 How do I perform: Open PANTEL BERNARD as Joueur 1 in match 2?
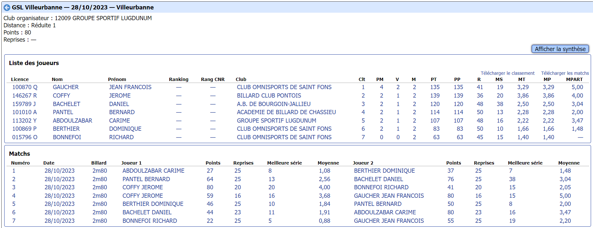pyautogui.click(x=146, y=179)
